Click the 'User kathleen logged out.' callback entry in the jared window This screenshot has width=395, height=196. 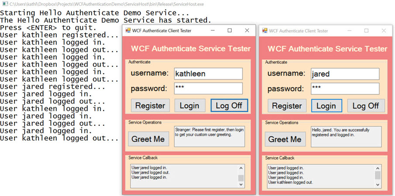click(291, 182)
